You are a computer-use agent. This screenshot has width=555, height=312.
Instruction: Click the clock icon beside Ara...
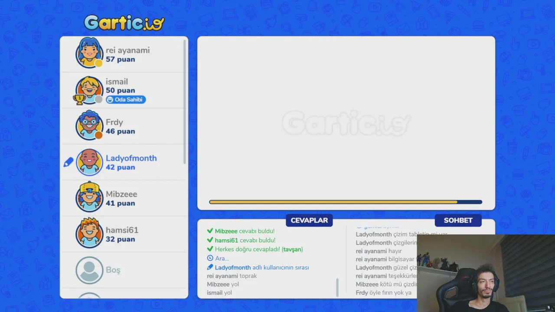click(210, 258)
